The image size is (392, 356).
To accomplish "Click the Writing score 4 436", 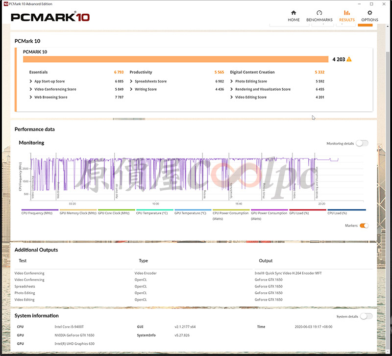I will click(220, 89).
